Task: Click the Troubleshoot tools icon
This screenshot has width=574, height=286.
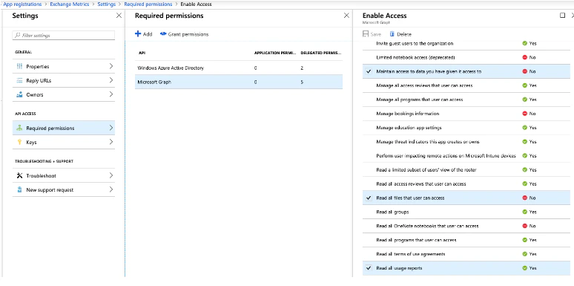Action: pyautogui.click(x=20, y=175)
